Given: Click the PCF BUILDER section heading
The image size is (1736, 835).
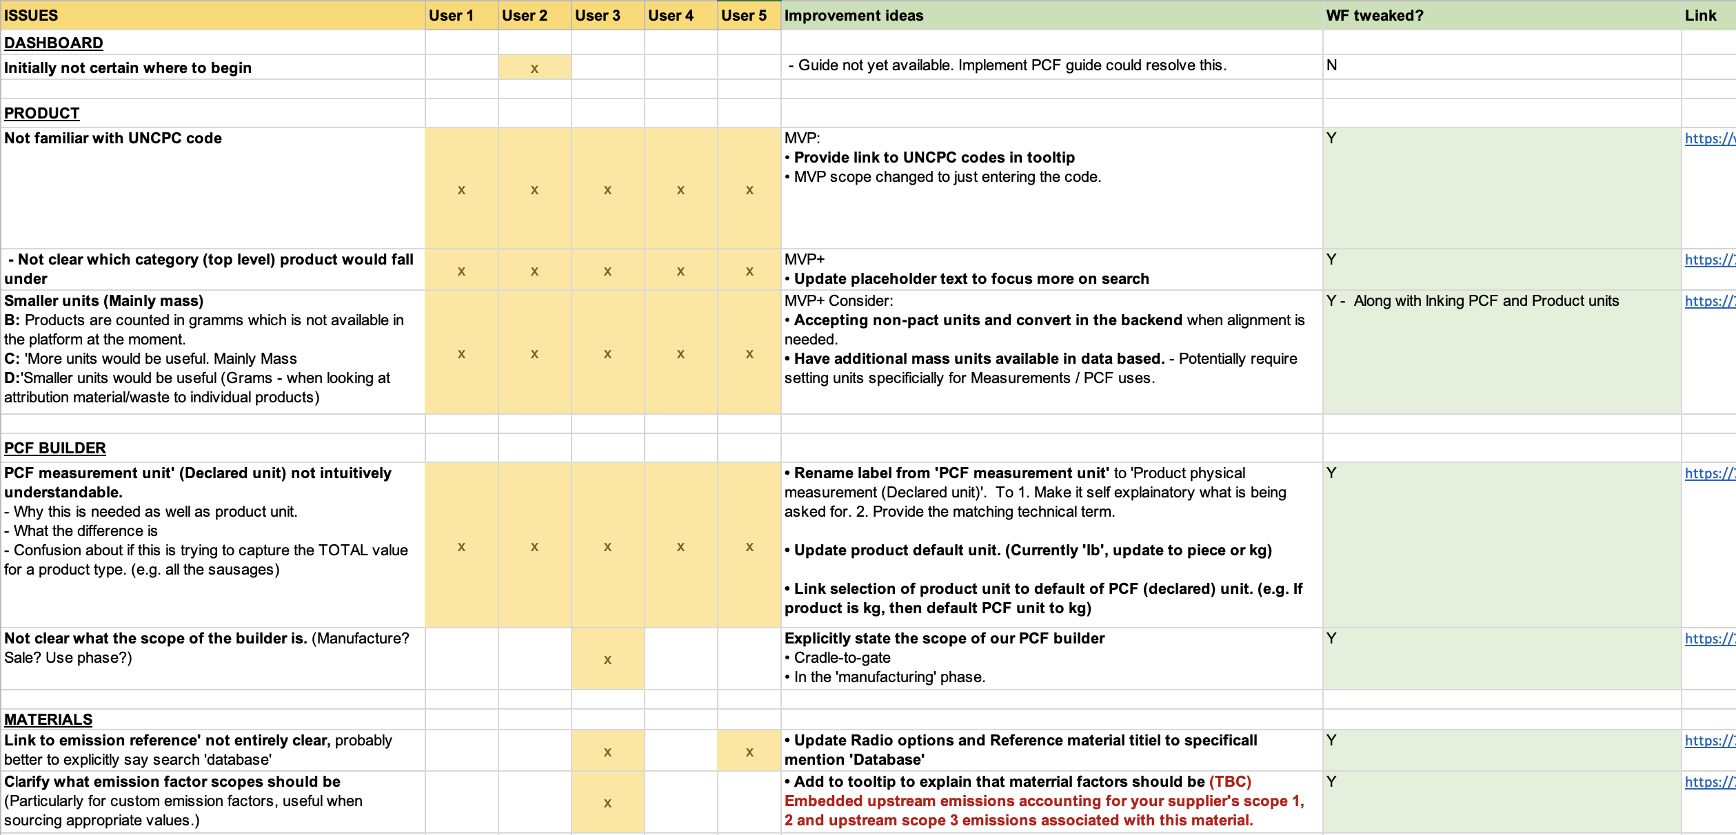Looking at the screenshot, I should click(x=55, y=448).
